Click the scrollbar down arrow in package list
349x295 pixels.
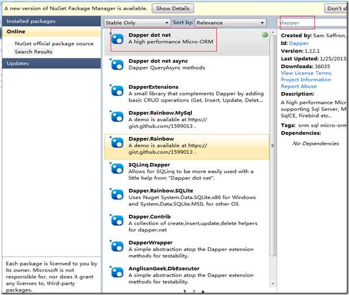pyautogui.click(x=273, y=284)
